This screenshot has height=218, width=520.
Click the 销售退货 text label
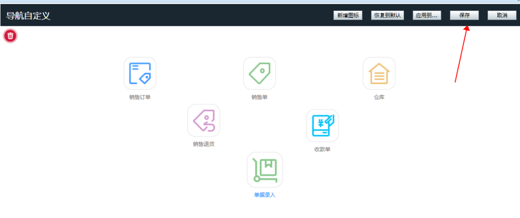coord(204,144)
